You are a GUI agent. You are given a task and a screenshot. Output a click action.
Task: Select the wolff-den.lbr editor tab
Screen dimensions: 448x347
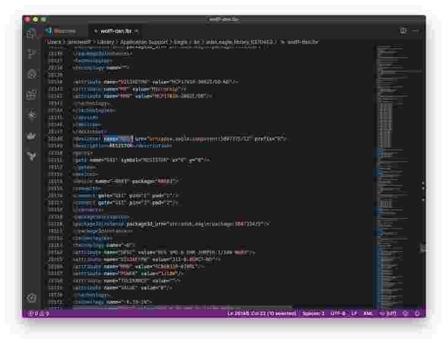click(115, 31)
